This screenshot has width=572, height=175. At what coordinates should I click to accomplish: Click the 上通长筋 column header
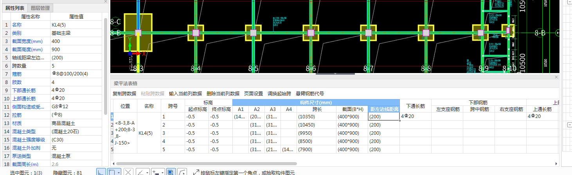(542, 109)
